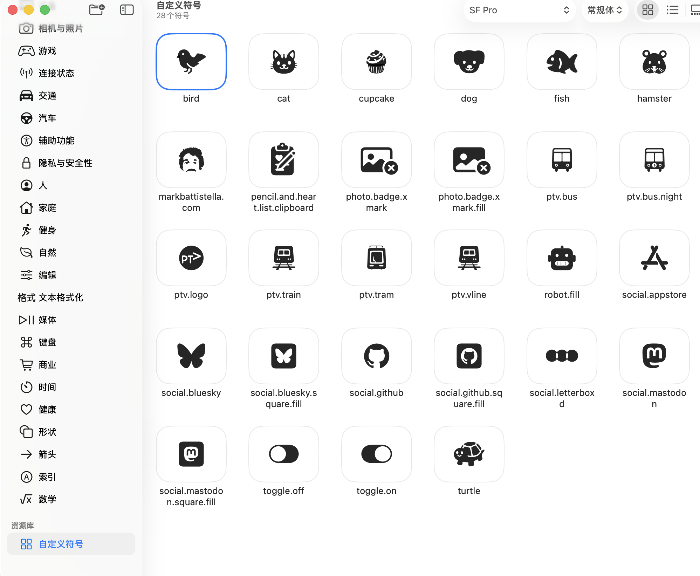This screenshot has width=700, height=576.
Task: Select the markbattistella.com portrait symbol
Action: pyautogui.click(x=191, y=160)
